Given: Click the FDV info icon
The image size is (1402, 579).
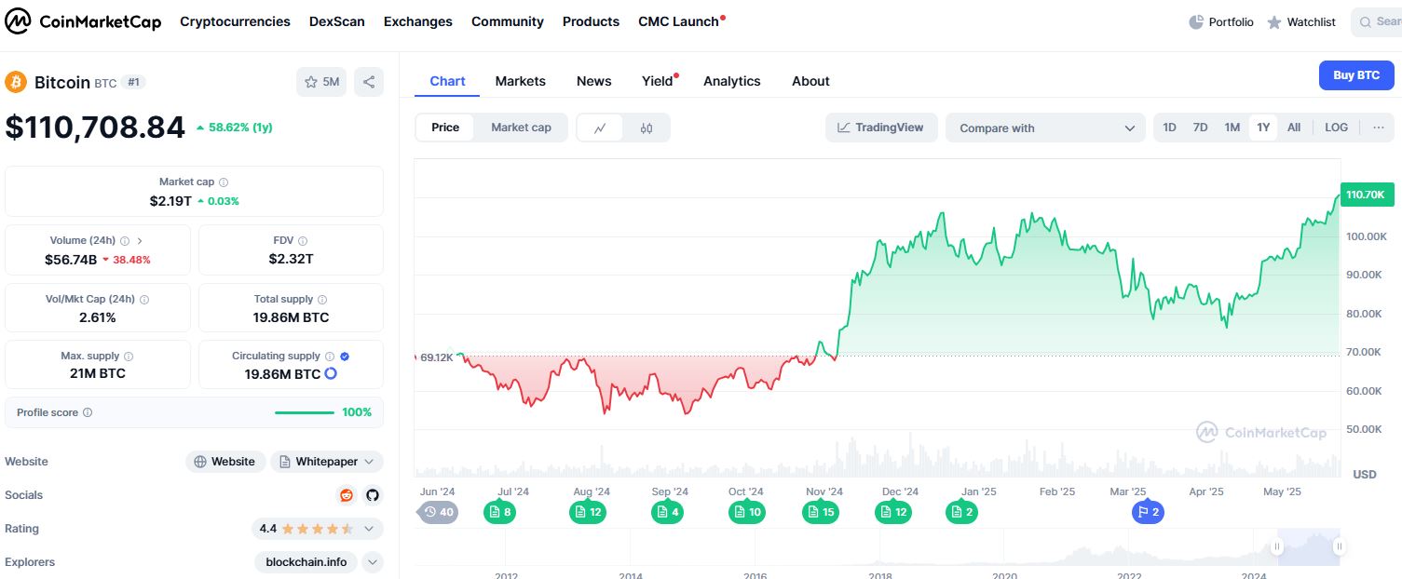Looking at the screenshot, I should click(303, 240).
